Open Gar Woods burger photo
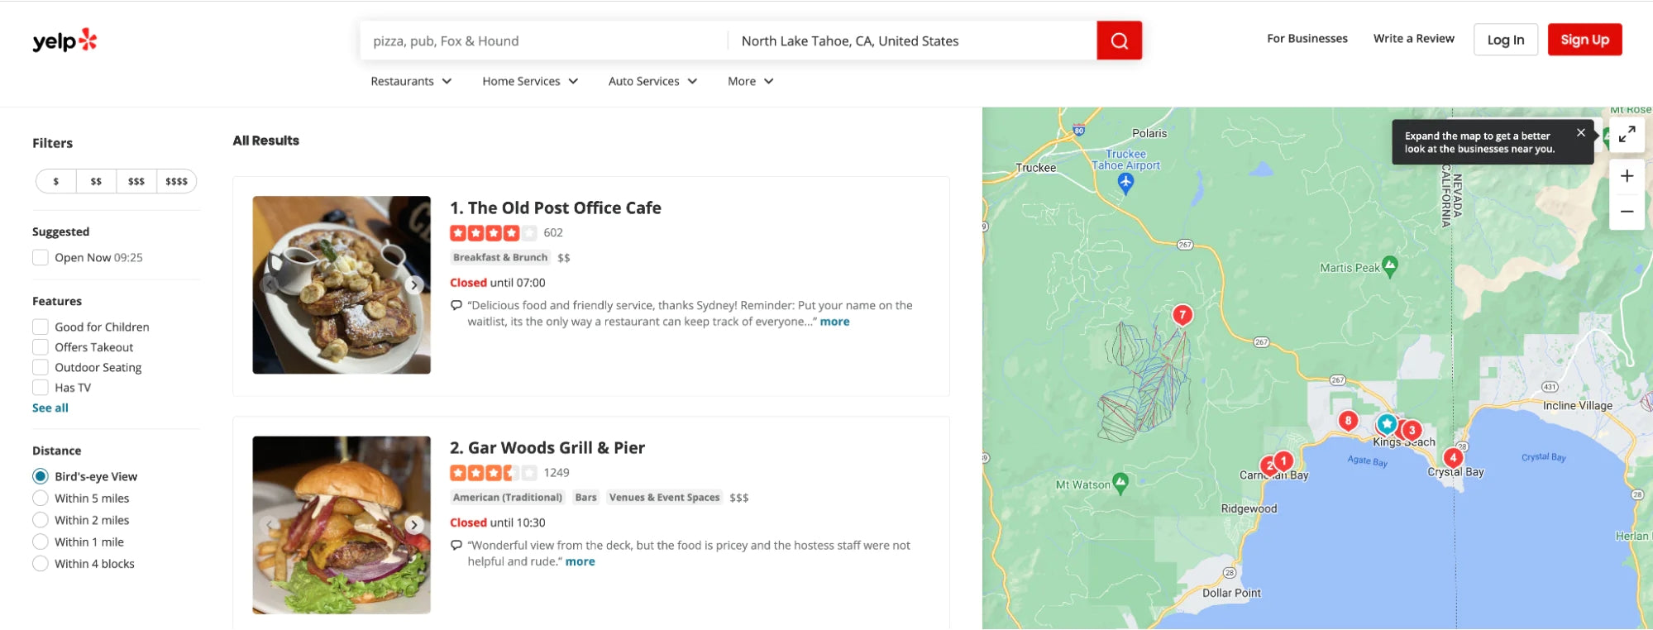 [342, 525]
